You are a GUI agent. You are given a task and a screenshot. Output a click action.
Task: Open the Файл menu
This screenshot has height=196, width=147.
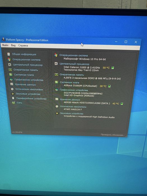(x=5, y=45)
